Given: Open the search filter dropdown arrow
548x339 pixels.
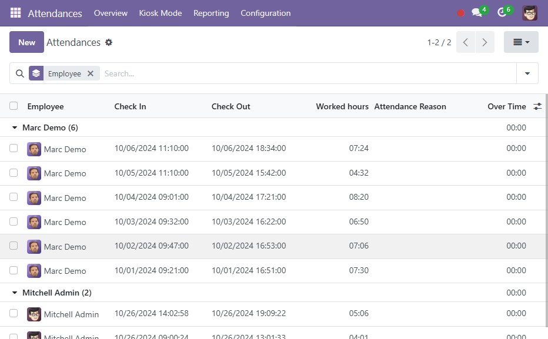Looking at the screenshot, I should click(x=527, y=73).
